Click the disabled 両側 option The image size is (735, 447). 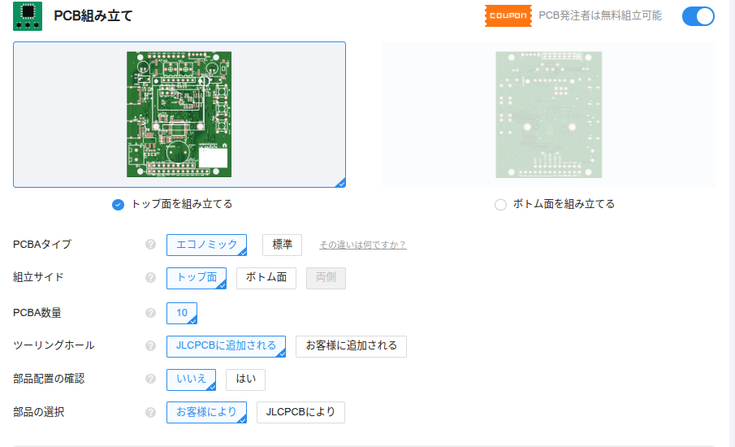(326, 278)
